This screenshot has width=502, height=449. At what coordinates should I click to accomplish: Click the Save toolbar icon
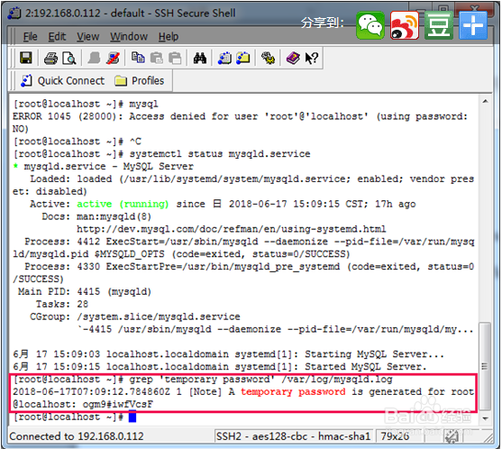(26, 58)
